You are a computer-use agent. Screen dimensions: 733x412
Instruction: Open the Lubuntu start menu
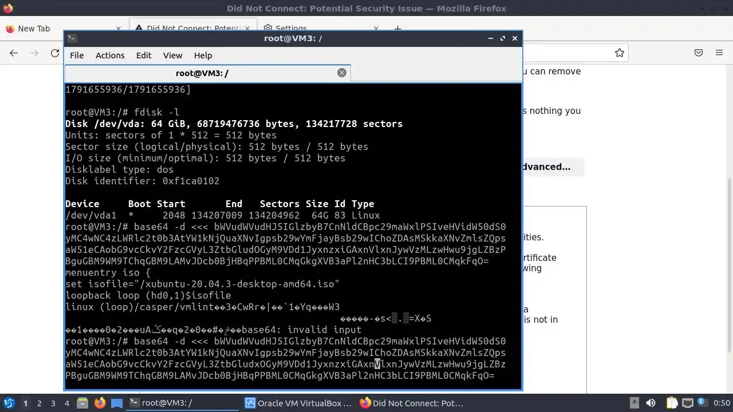coord(9,403)
